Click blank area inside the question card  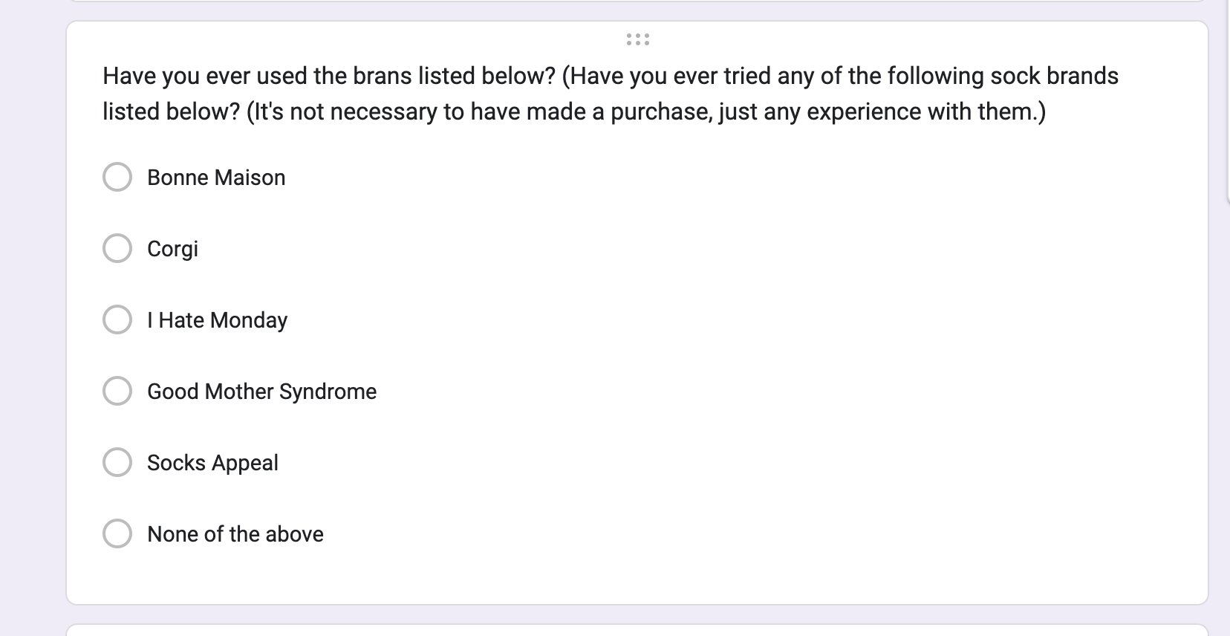click(x=743, y=334)
